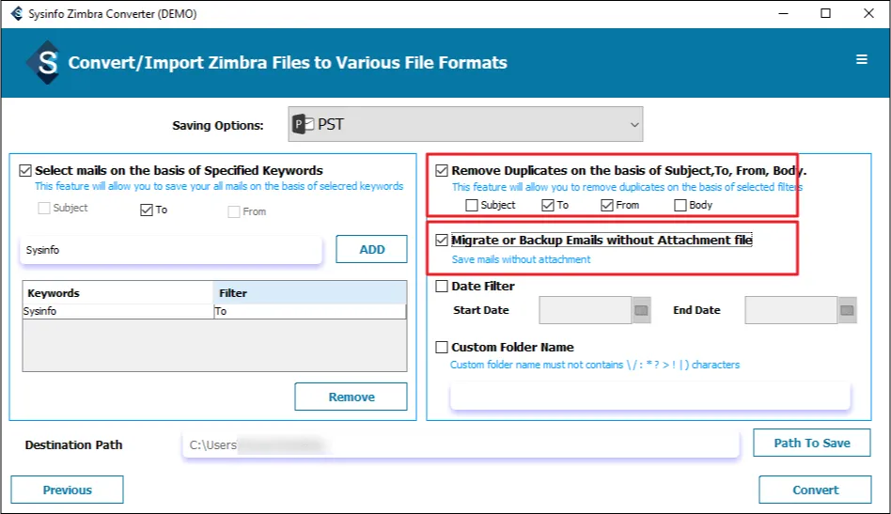Click the Remove button

pos(352,397)
